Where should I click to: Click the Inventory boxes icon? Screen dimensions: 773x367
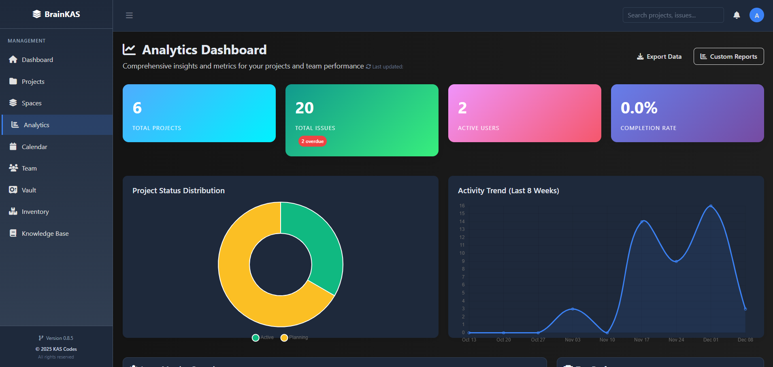(x=13, y=211)
